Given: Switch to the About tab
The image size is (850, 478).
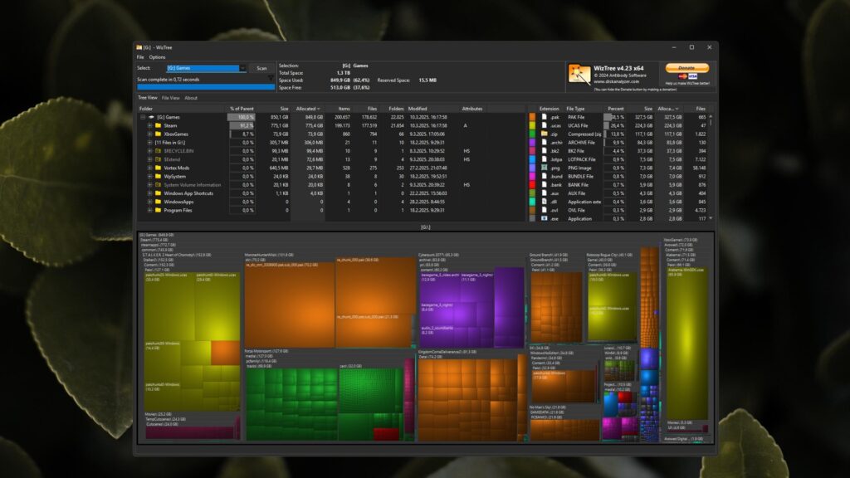Looking at the screenshot, I should (191, 98).
